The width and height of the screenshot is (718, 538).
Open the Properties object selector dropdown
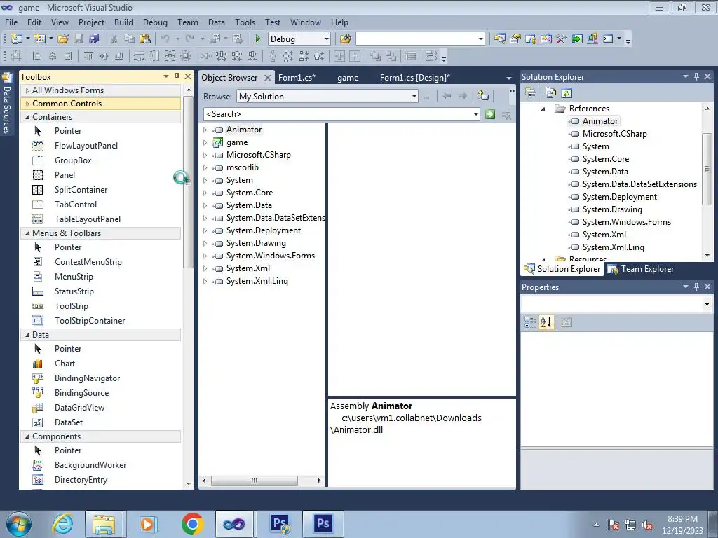point(707,304)
